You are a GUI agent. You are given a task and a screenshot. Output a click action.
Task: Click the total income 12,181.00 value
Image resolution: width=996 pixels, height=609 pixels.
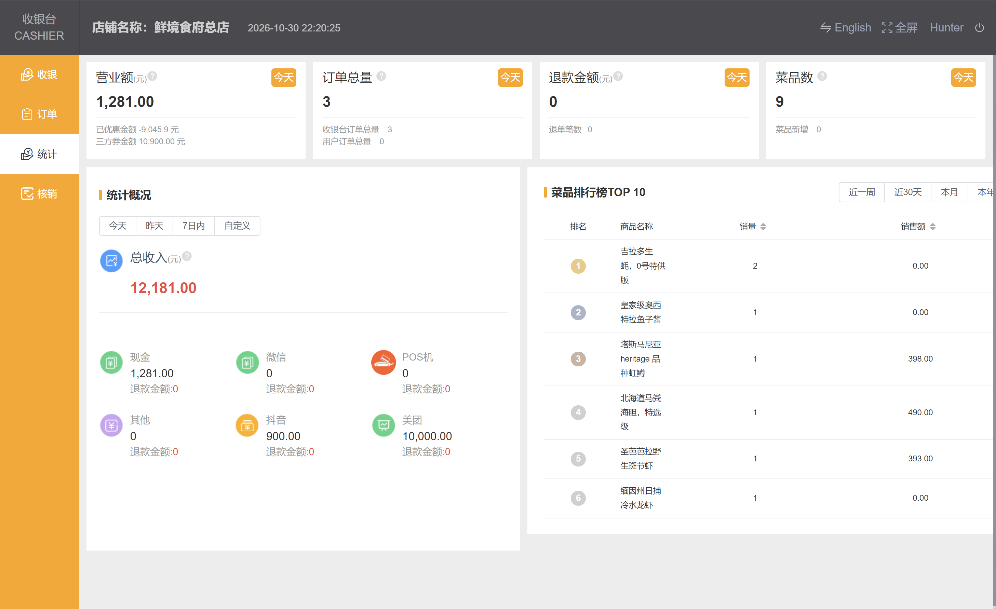(163, 288)
